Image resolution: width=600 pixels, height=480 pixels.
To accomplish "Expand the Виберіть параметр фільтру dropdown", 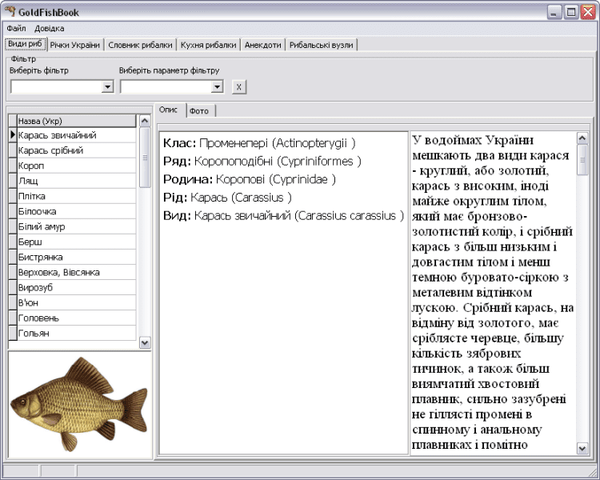I will click(218, 87).
